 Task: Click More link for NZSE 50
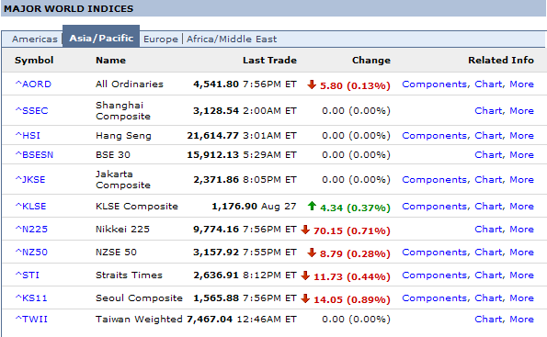click(x=521, y=252)
